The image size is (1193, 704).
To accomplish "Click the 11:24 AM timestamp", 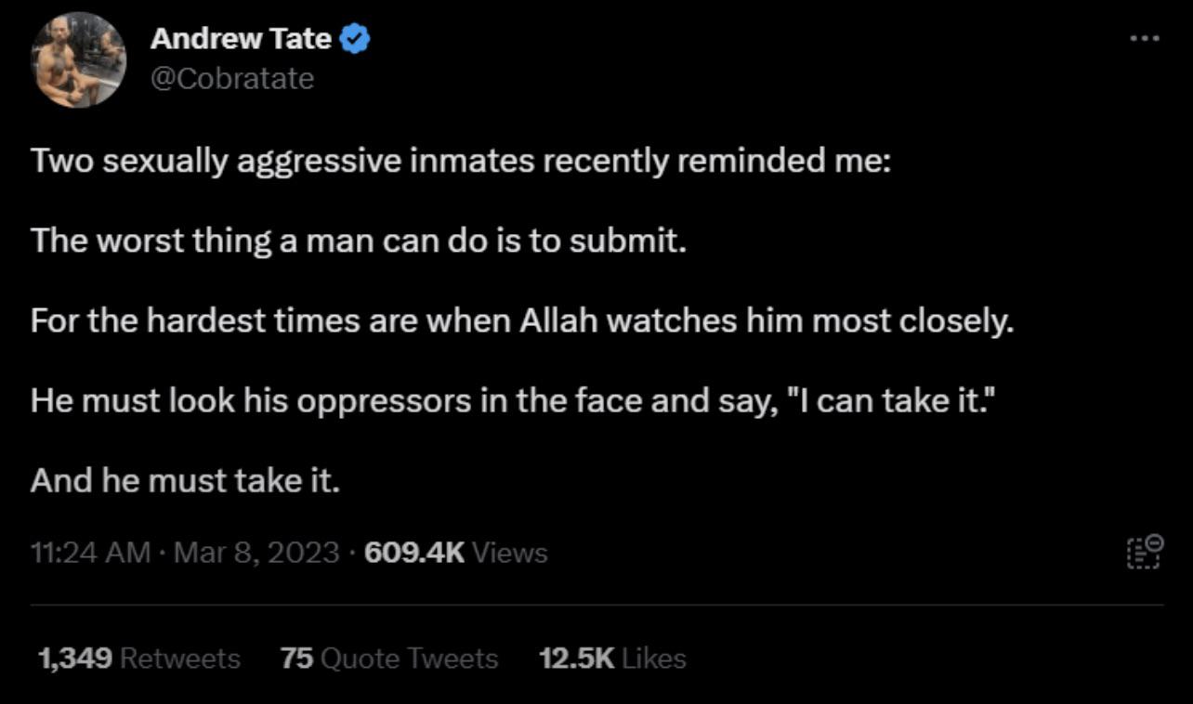I will [90, 553].
